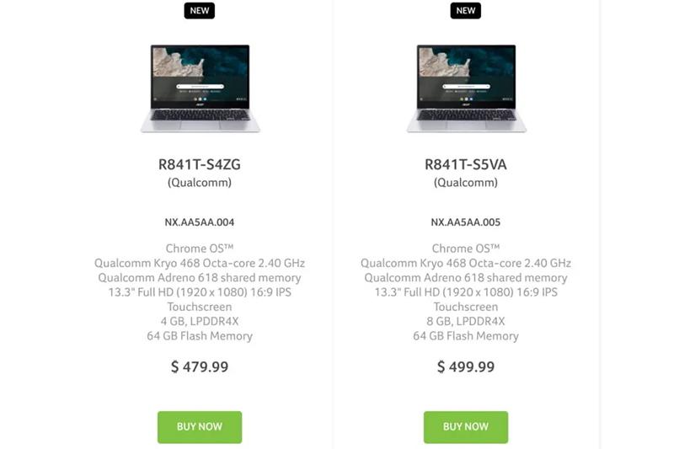674x449 pixels.
Task: Click the Chrome OS text for R841T-S4ZG
Action: click(200, 249)
